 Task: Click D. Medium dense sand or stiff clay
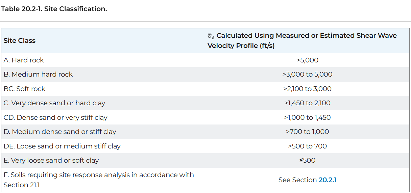pyautogui.click(x=60, y=132)
